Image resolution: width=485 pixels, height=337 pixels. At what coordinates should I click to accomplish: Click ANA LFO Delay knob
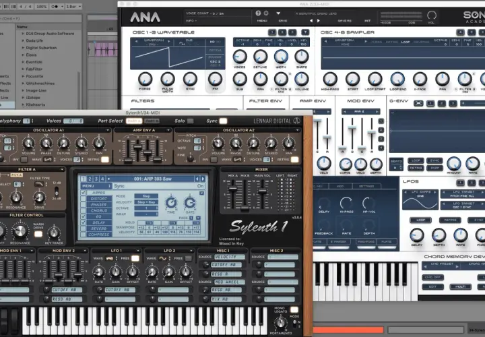417,235
